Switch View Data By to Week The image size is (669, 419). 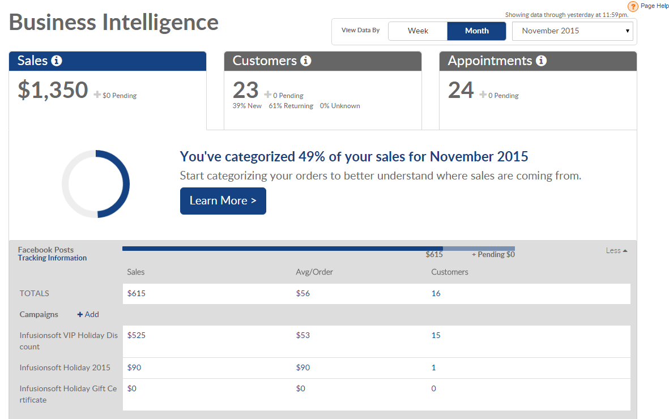coord(418,31)
